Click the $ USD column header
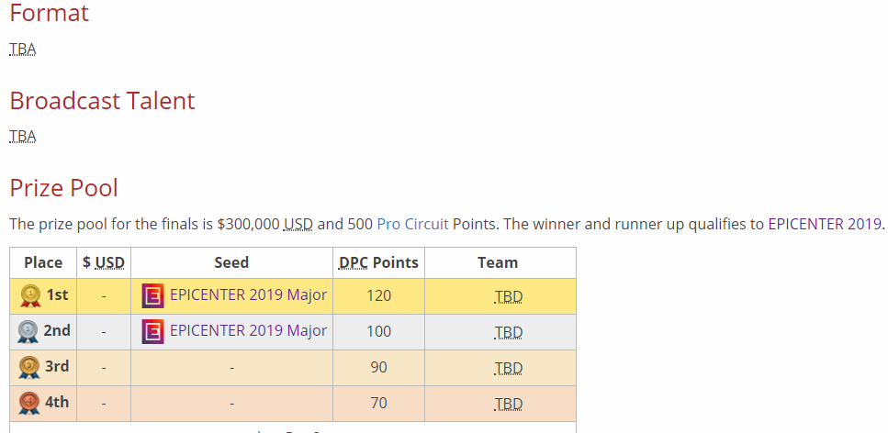 pos(104,262)
